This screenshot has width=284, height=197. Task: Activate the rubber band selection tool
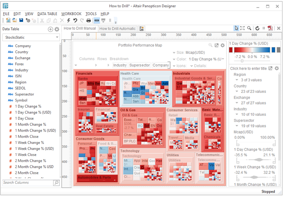tap(242, 28)
